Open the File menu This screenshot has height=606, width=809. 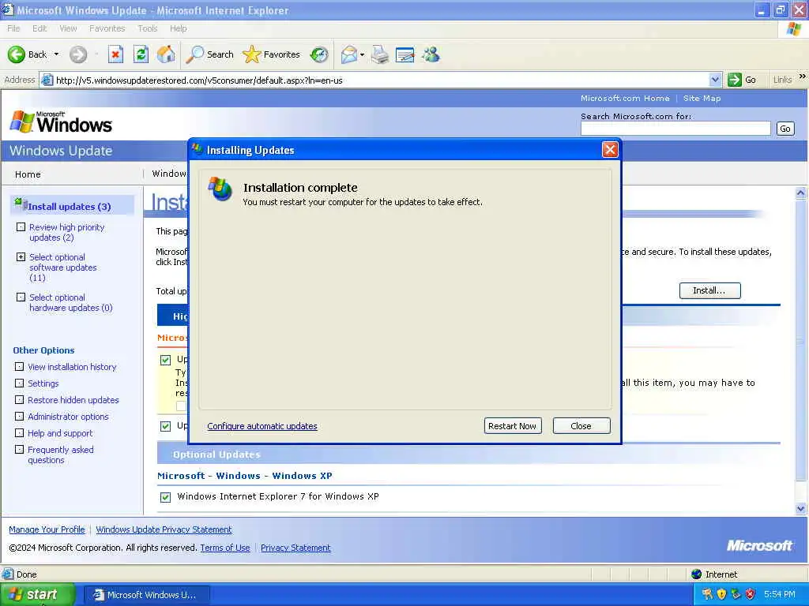click(x=13, y=28)
